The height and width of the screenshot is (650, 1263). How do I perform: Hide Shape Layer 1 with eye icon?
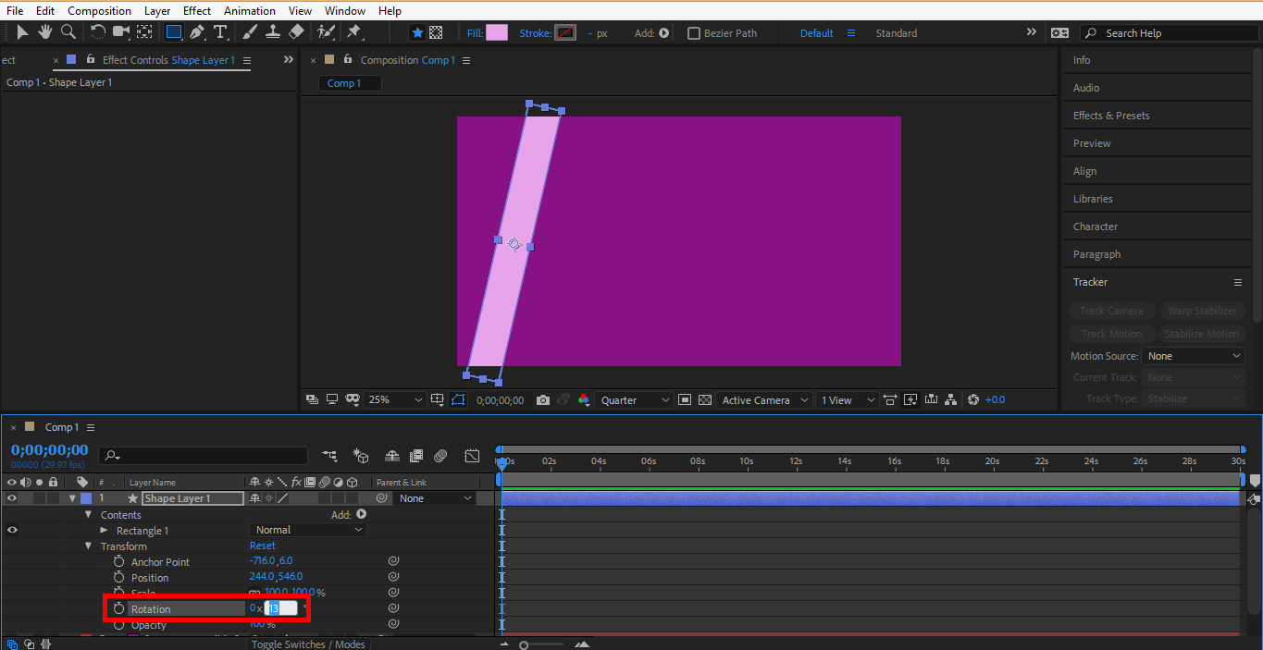pos(12,498)
